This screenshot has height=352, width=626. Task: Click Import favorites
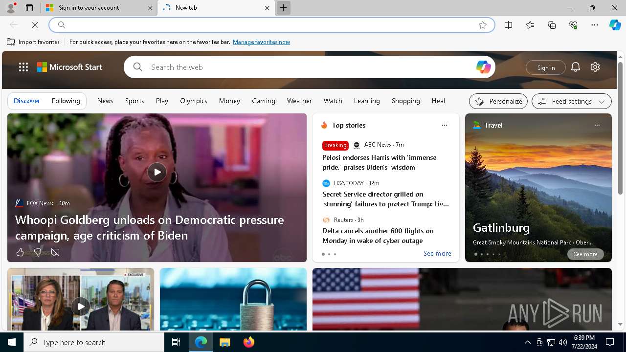(x=33, y=42)
